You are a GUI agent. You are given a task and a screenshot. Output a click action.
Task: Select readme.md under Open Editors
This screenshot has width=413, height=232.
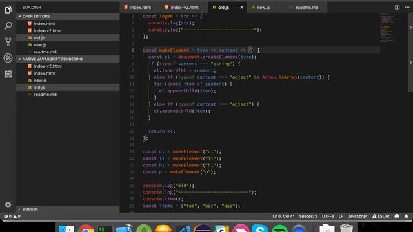tap(68, 52)
